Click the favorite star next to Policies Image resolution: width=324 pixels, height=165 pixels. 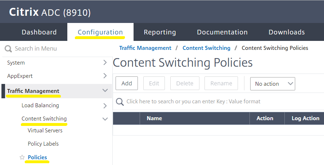[22, 157]
